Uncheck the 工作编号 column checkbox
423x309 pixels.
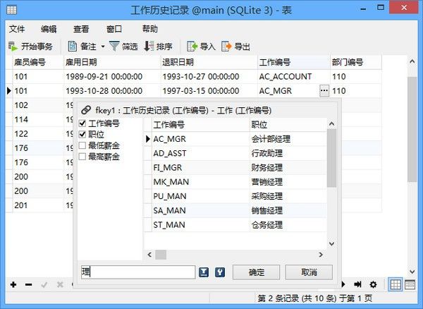82,123
